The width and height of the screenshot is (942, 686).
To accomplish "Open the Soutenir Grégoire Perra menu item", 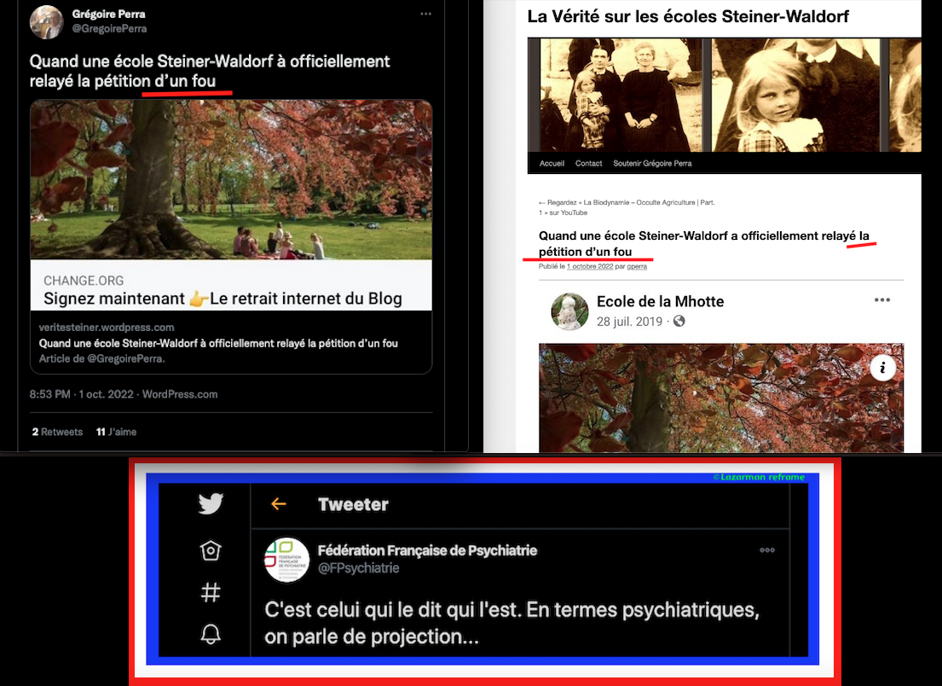I will 652,163.
